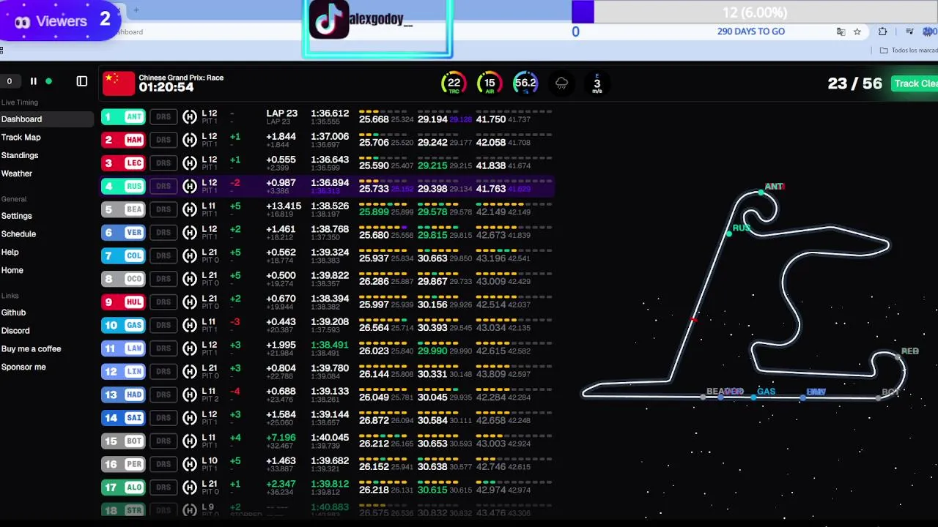
Task: Click the RUS marker on the track map
Action: click(728, 233)
